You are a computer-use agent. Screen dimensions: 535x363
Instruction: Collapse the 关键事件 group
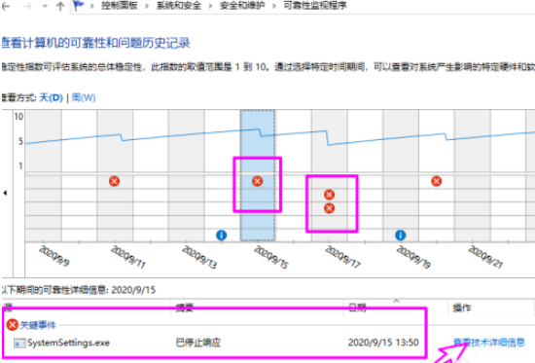(x=38, y=325)
